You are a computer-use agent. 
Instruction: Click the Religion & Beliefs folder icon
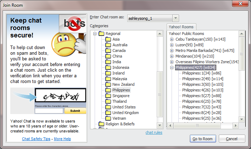(101, 124)
